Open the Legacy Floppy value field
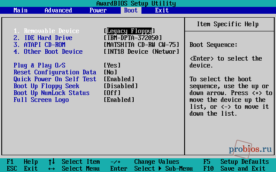276x172 pixels. pos(129,31)
